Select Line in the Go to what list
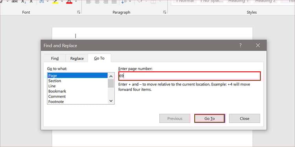This screenshot has height=147, width=295. 77,86
